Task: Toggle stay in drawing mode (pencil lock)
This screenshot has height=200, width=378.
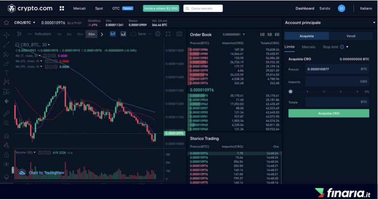Action: [7, 145]
